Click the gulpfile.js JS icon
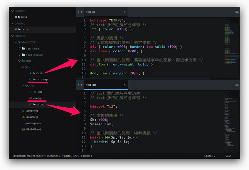This screenshot has height=170, width=249. [x=24, y=117]
